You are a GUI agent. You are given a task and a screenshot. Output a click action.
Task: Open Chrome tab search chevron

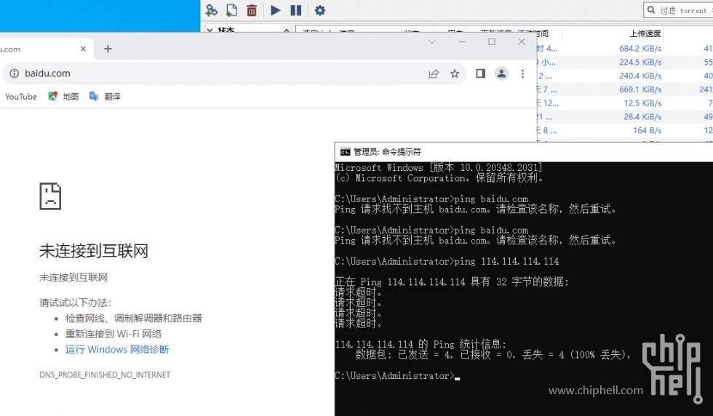432,42
